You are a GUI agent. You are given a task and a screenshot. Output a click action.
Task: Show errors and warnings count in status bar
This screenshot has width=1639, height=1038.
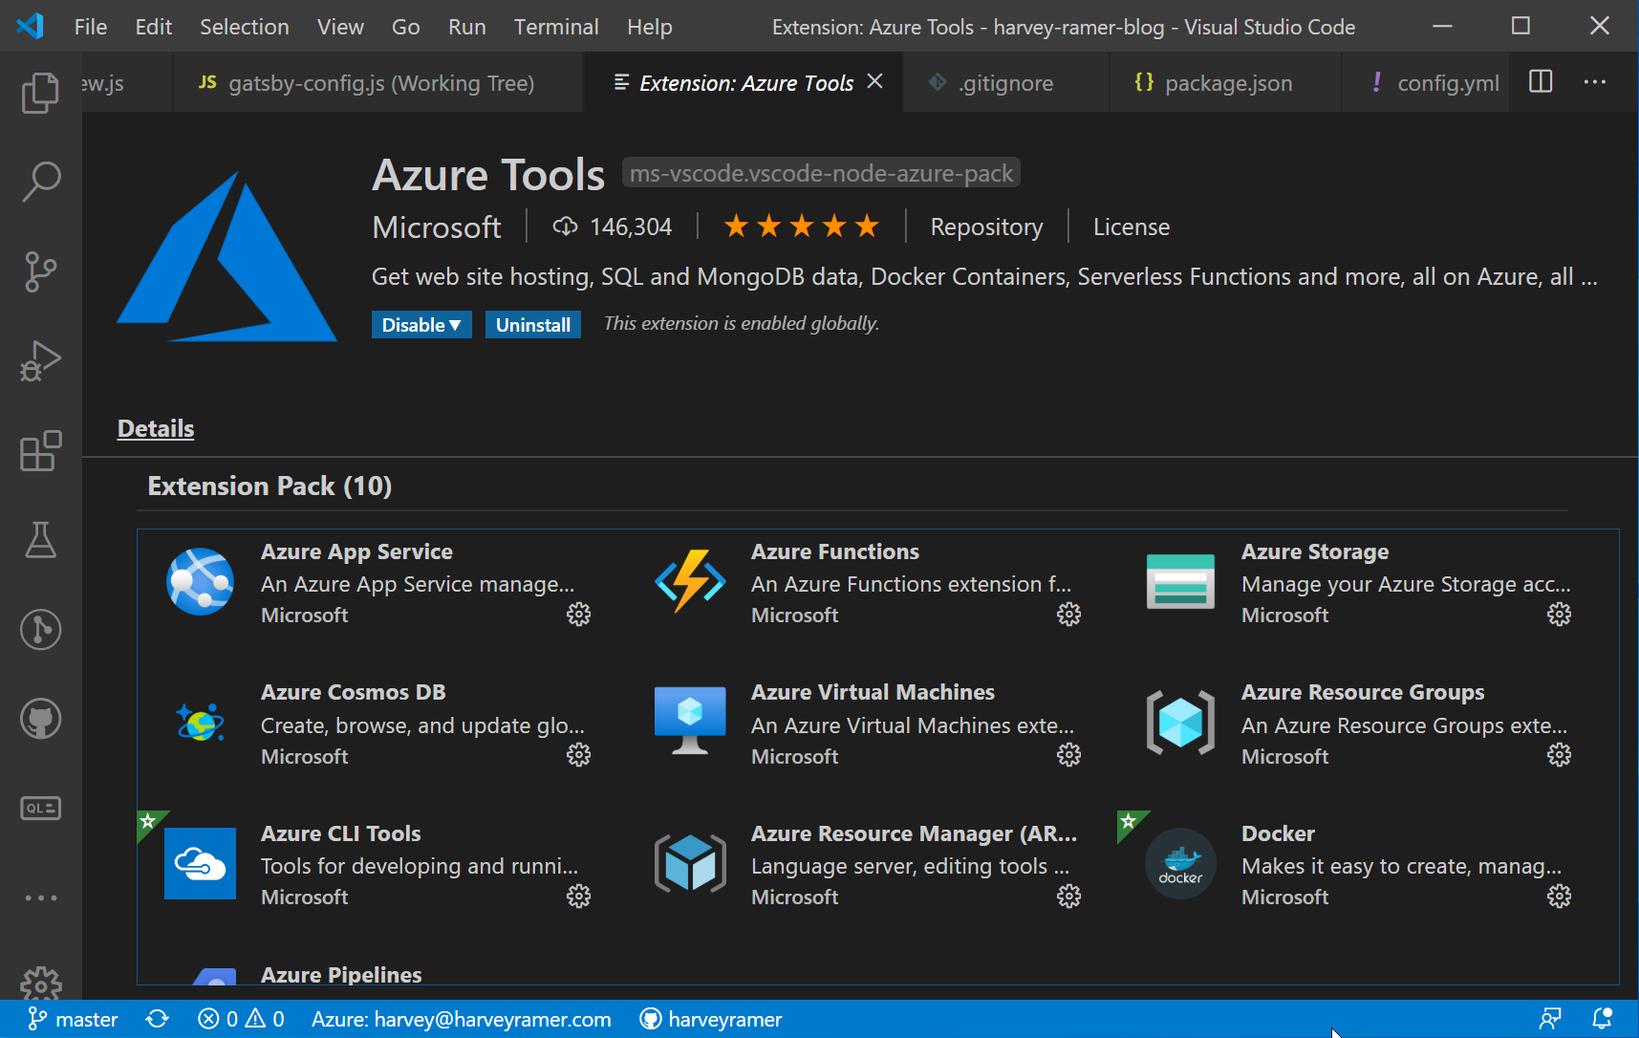click(241, 1019)
